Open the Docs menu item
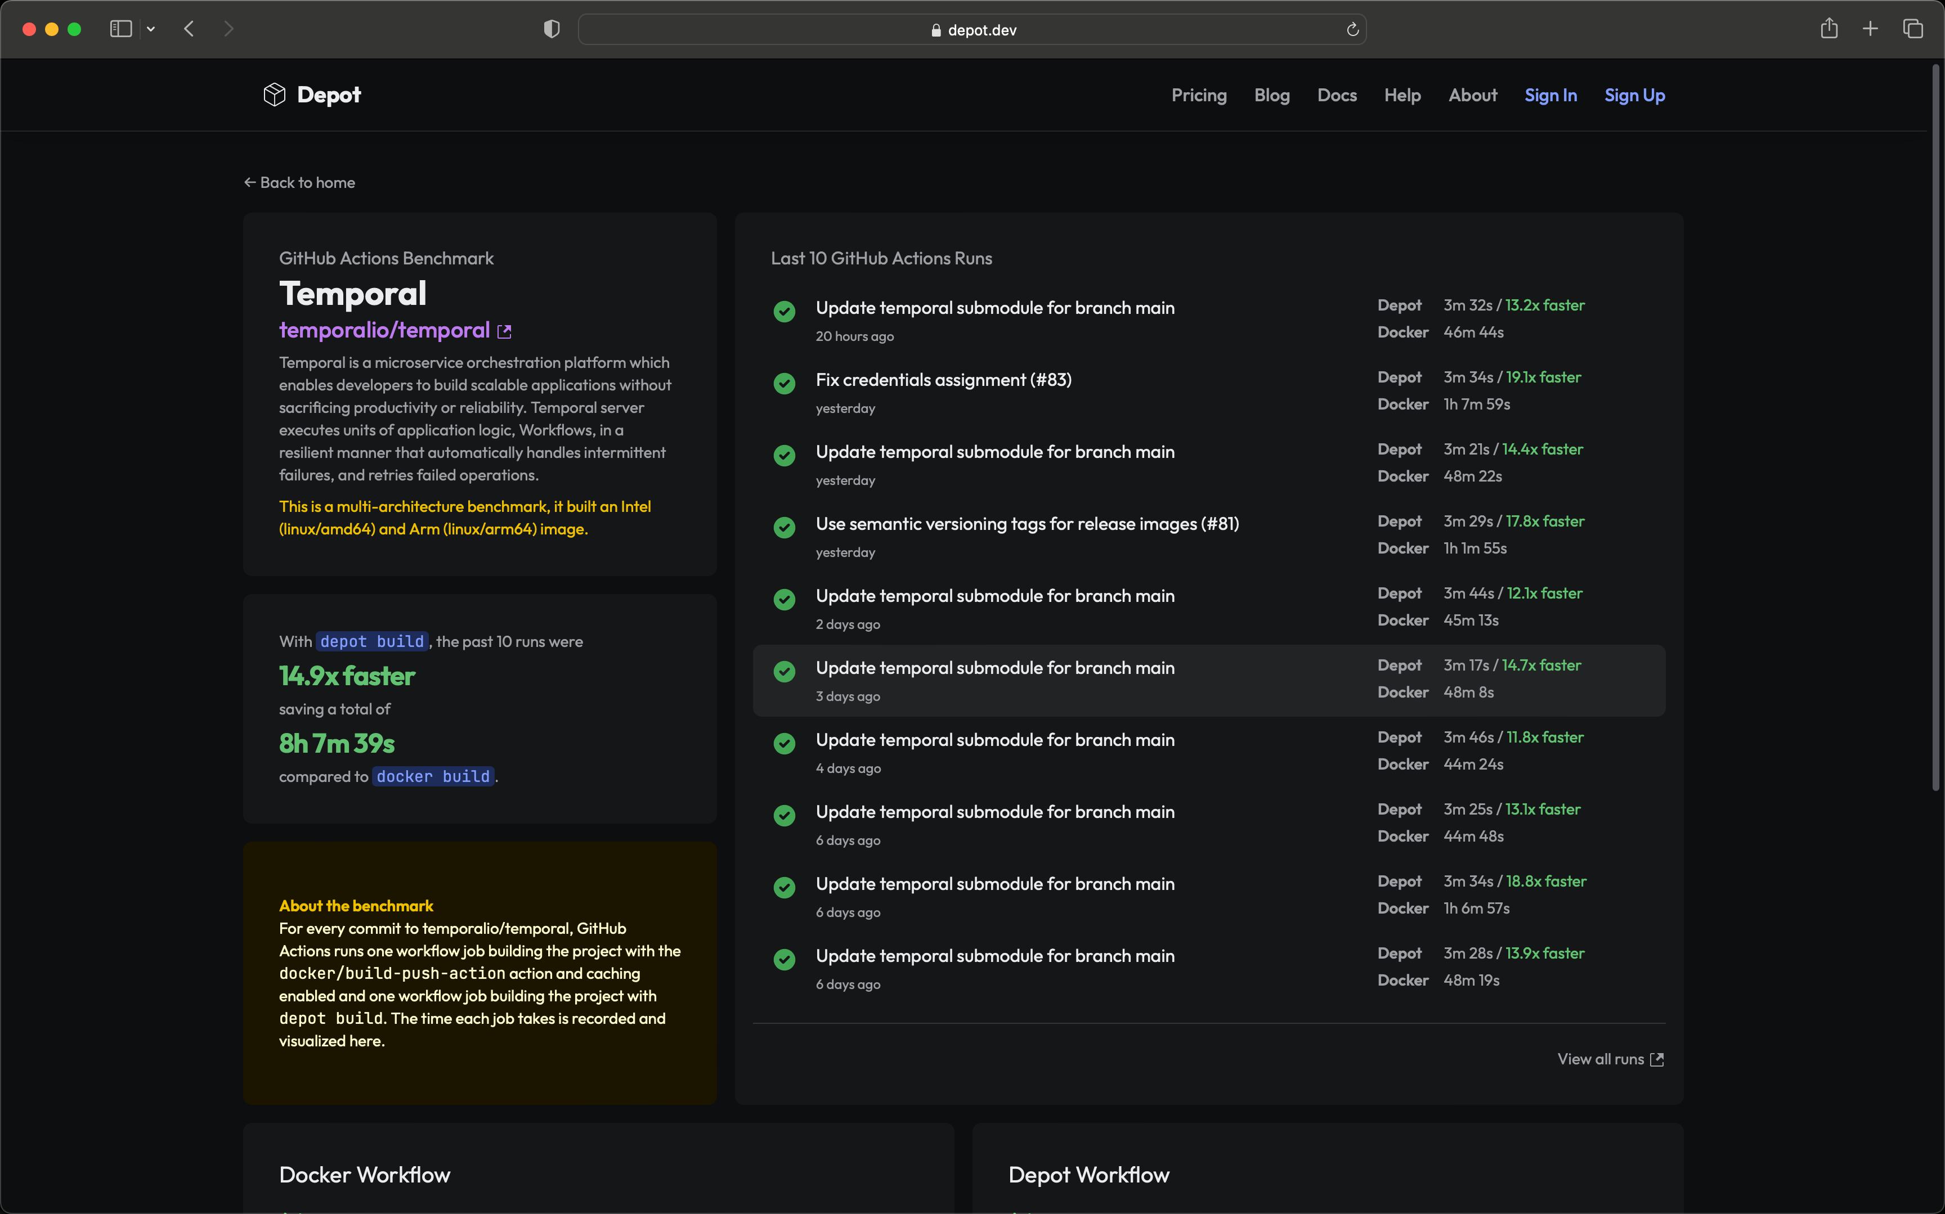The width and height of the screenshot is (1945, 1214). pos(1336,95)
